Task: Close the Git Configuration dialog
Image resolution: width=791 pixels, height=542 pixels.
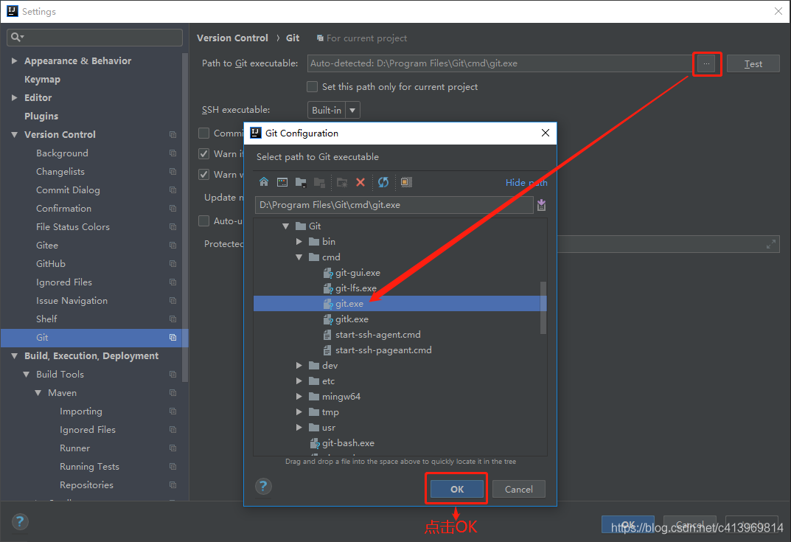Action: pos(546,133)
